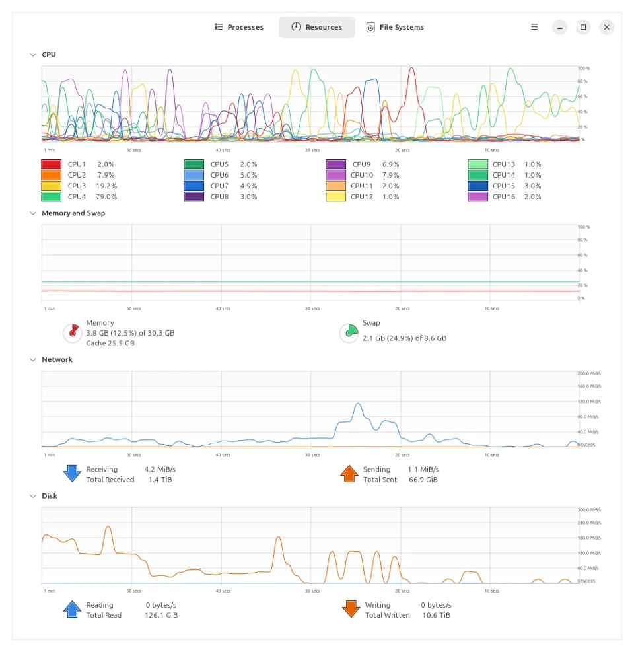Click the swap text '2.1 GB (24.9%) of 8.6 GB'

[405, 338]
